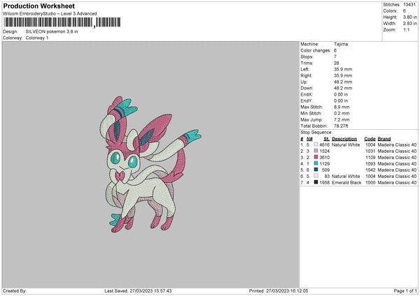Click the 'Color changes:' label
The width and height of the screenshot is (420, 296).
click(x=316, y=50)
